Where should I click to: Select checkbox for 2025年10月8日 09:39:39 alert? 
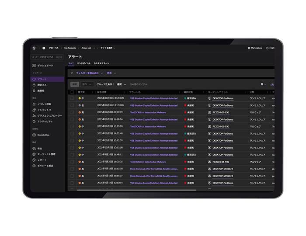tap(72, 112)
